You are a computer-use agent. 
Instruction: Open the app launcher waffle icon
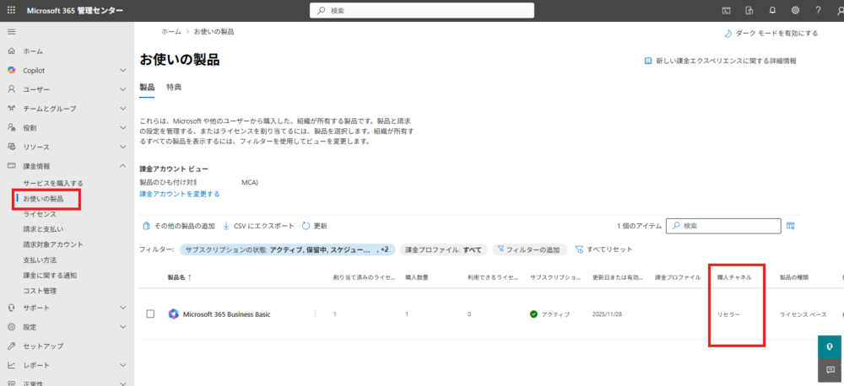[x=11, y=10]
